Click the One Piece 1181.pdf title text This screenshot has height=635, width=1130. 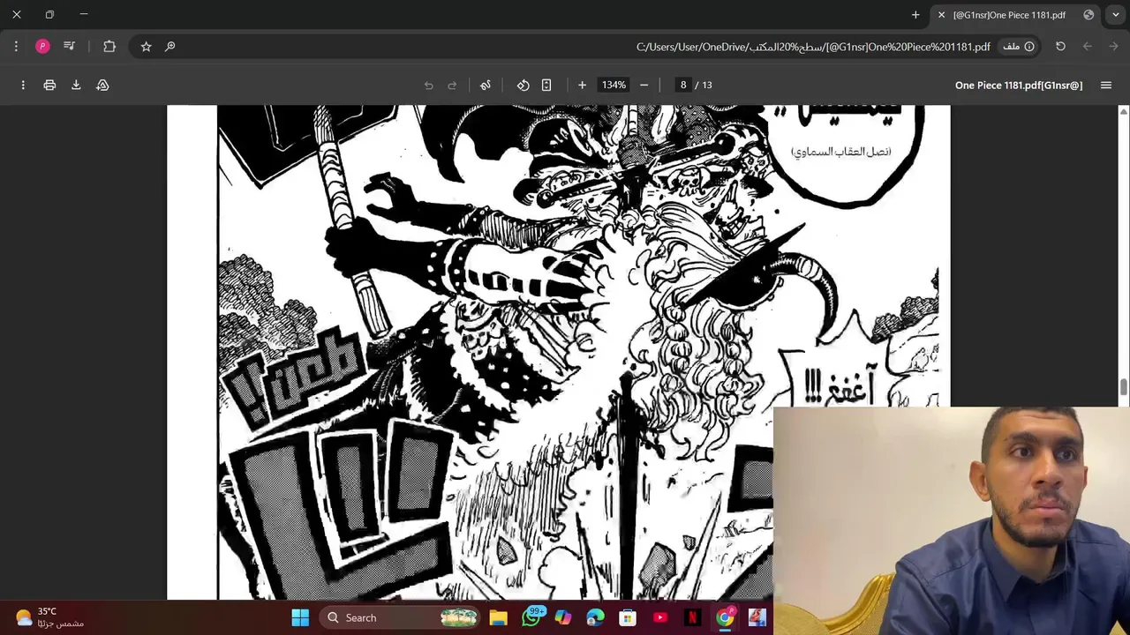[x=1019, y=85]
